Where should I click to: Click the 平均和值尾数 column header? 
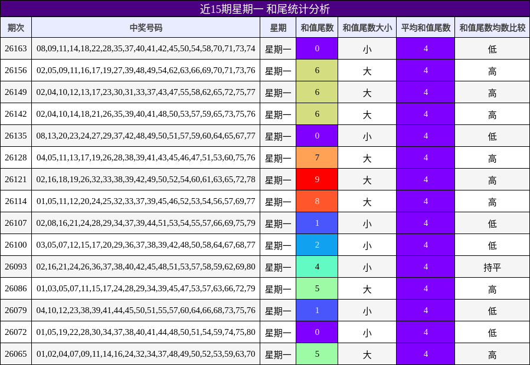pos(426,27)
